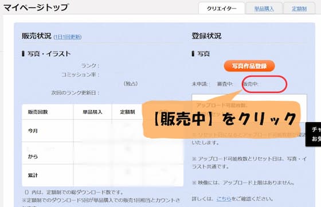Select the 今月 table row label
Image resolution: width=321 pixels, height=207 pixels.
[x=33, y=131]
